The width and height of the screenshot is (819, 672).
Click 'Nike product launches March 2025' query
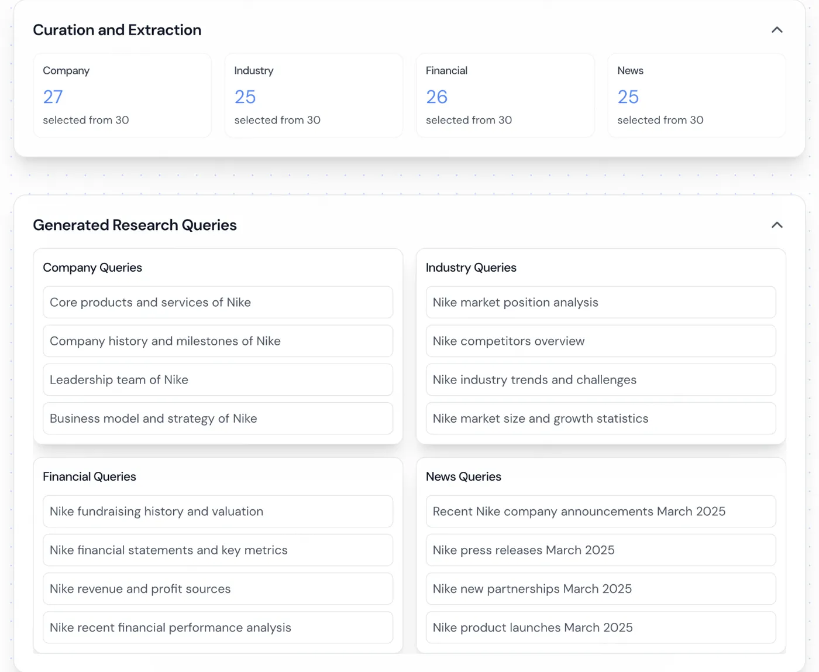pos(601,627)
